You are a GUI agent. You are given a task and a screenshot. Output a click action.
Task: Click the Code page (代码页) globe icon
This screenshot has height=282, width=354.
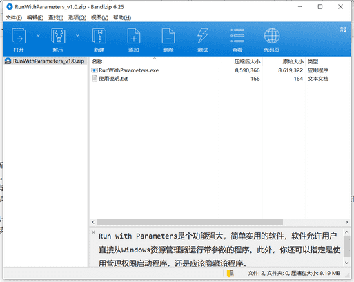[272, 36]
